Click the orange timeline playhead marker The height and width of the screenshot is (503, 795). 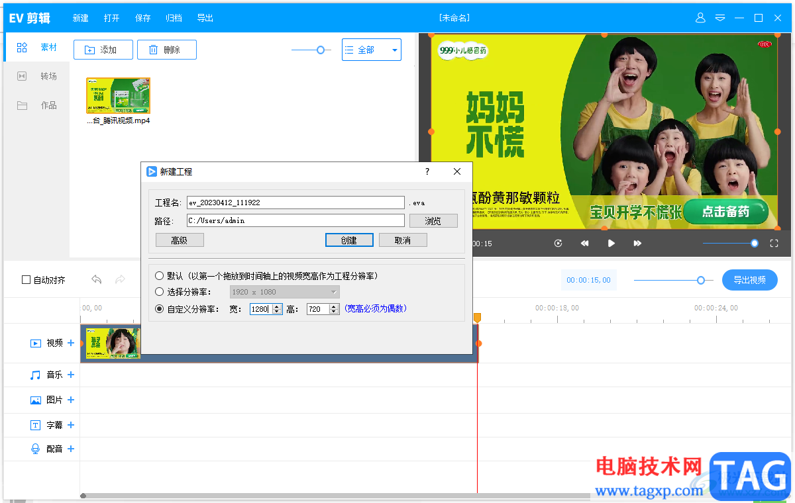pos(477,318)
